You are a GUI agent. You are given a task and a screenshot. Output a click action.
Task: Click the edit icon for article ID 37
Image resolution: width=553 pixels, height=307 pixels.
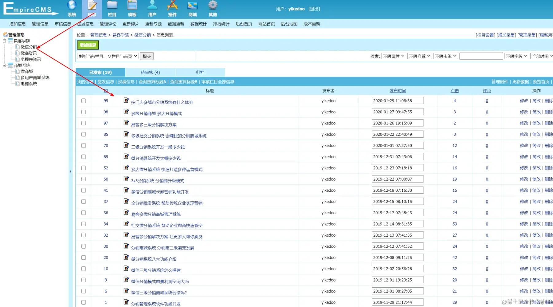126,201
